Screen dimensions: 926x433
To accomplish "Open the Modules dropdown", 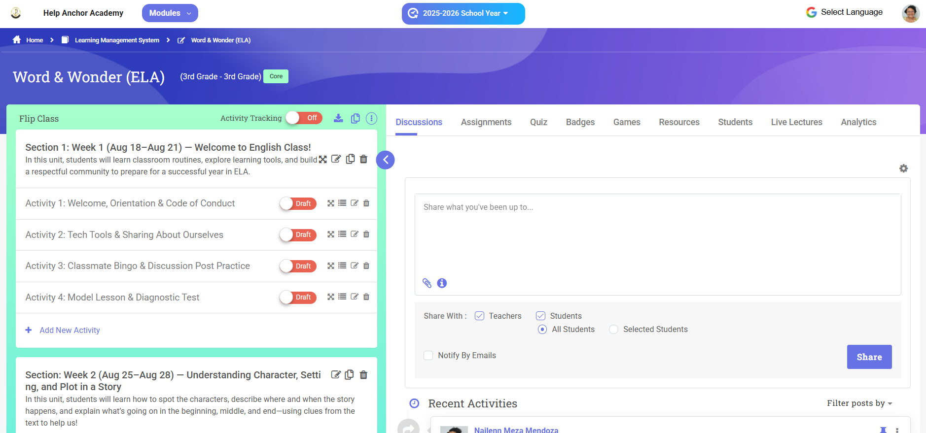I will (x=170, y=13).
